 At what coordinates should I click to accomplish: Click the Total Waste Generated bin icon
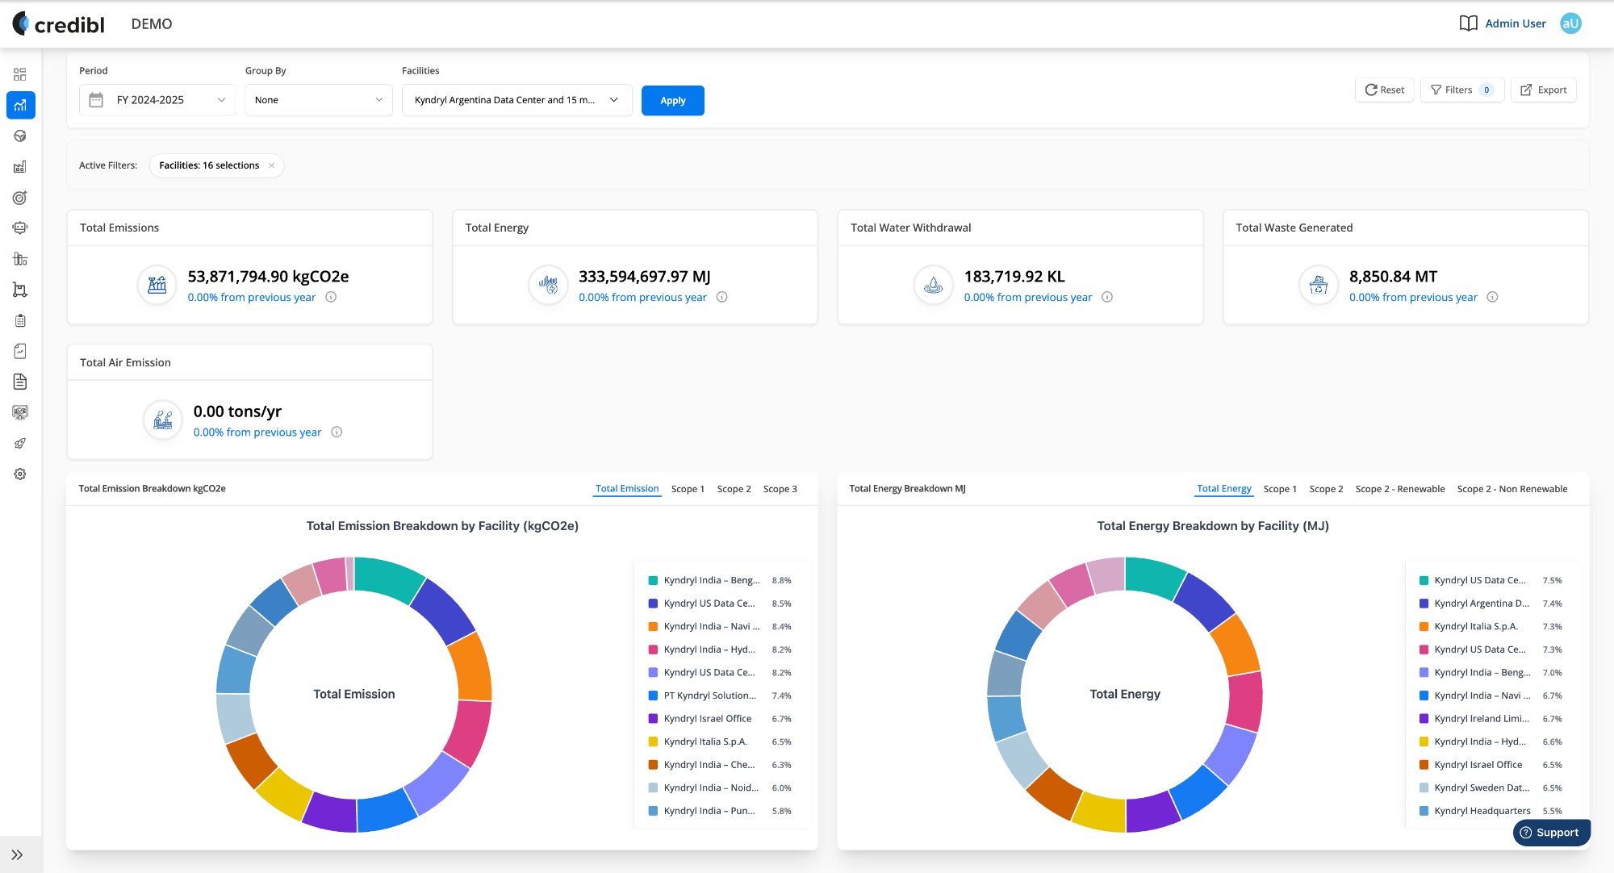(x=1319, y=285)
